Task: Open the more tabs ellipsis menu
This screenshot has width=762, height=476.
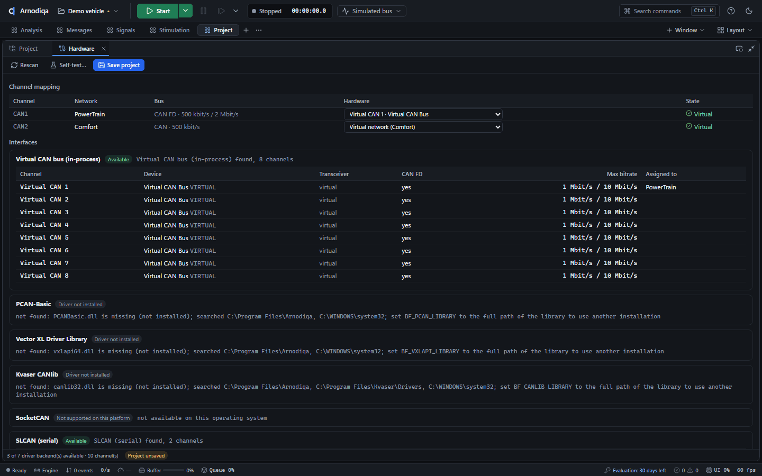Action: pyautogui.click(x=259, y=30)
